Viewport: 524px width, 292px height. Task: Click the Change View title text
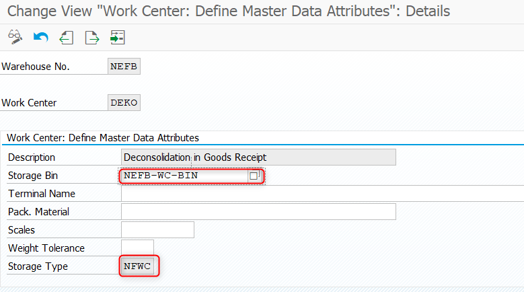coord(229,11)
